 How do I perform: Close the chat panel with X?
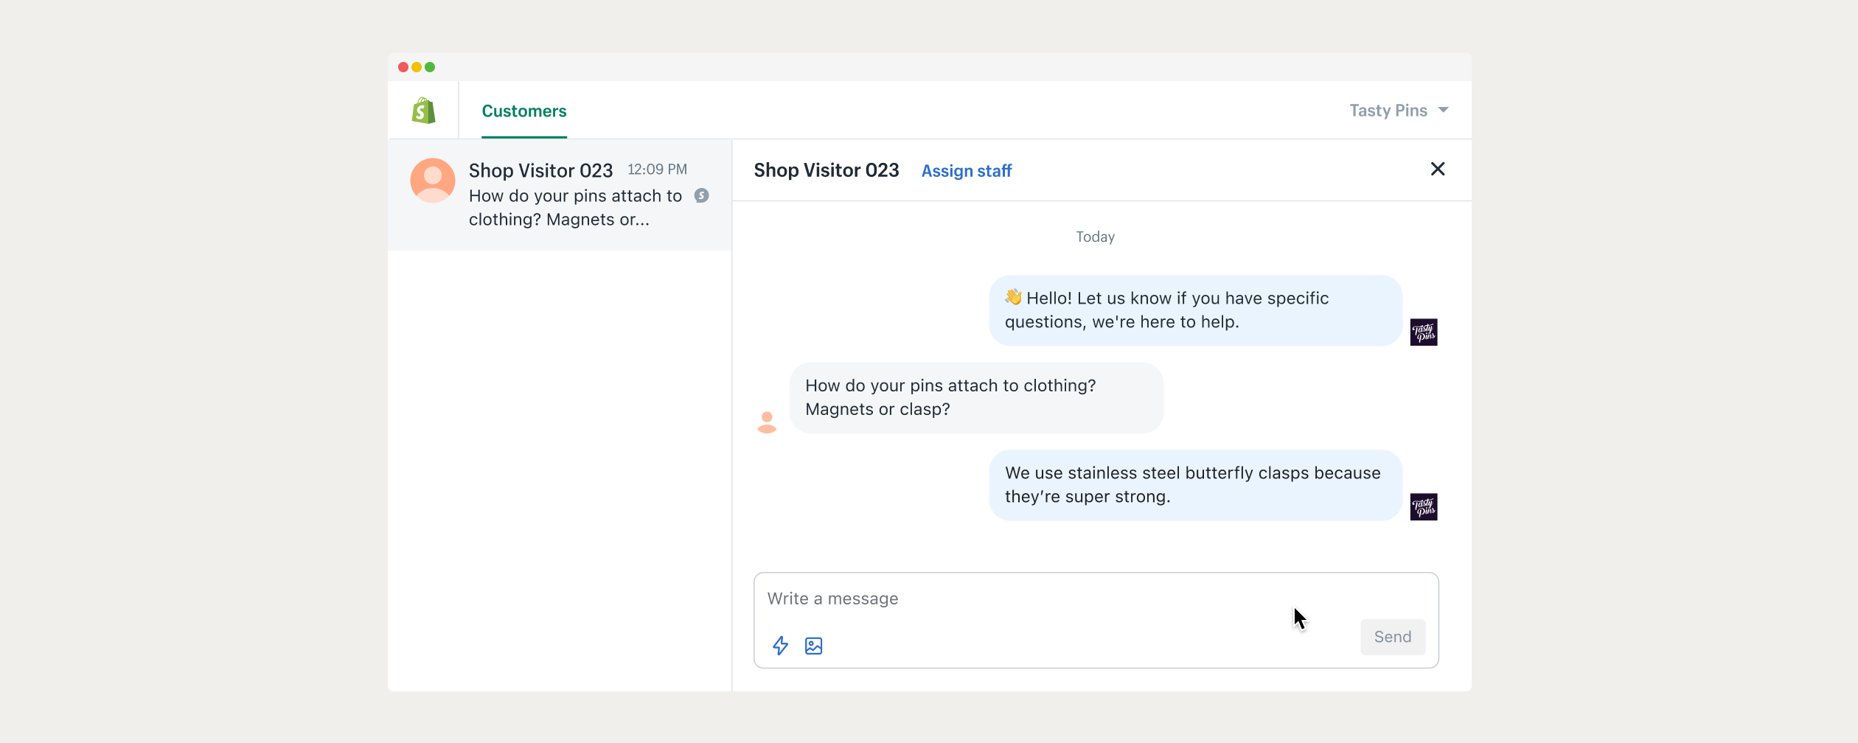point(1438,170)
